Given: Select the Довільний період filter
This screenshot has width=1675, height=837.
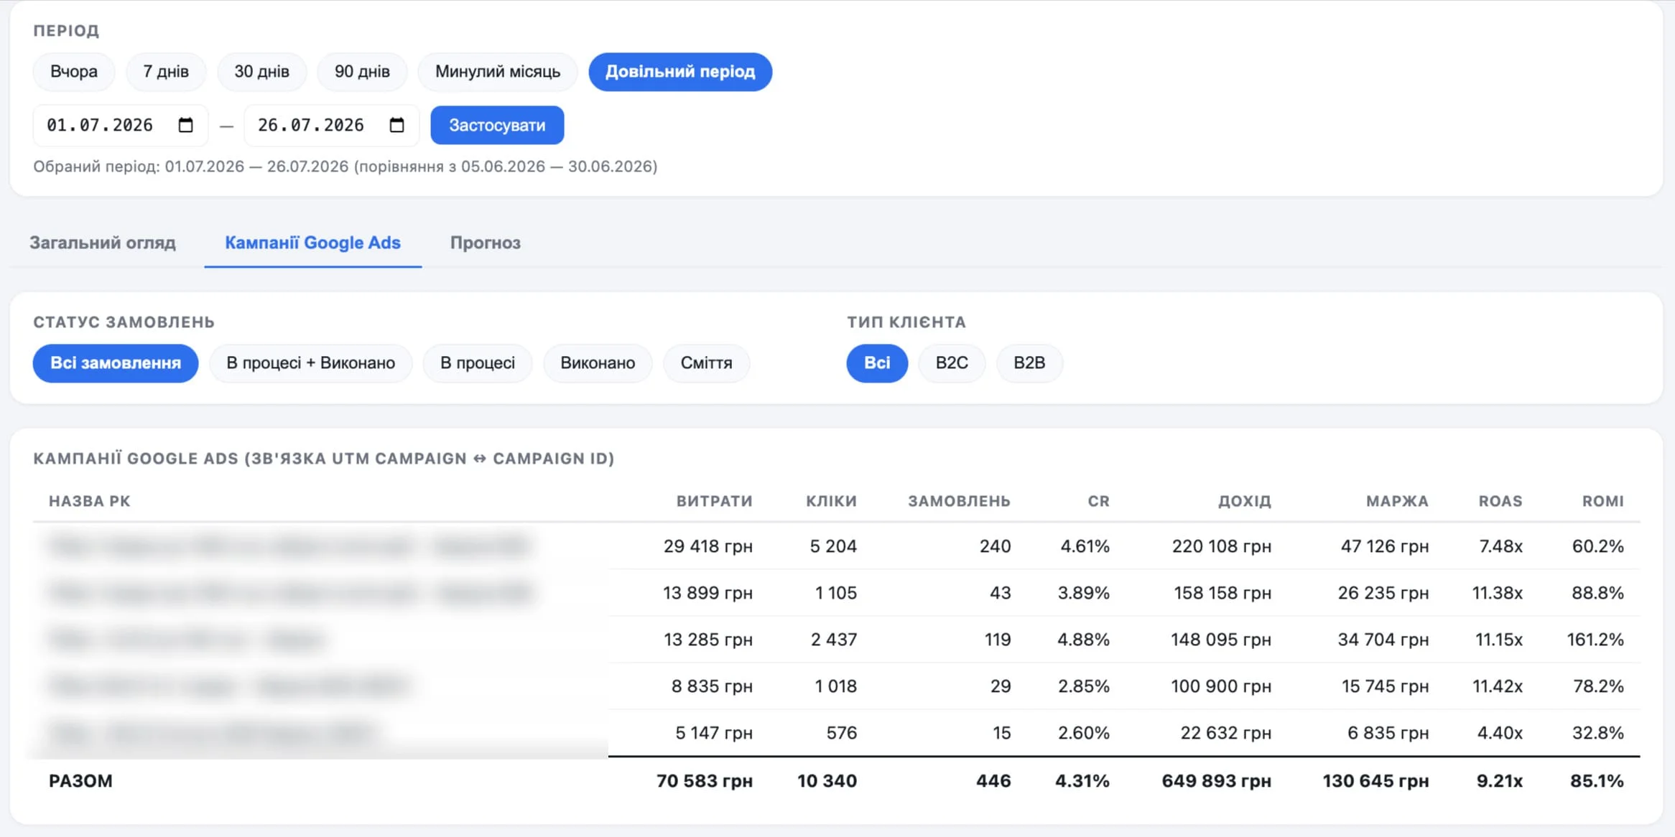Looking at the screenshot, I should click(680, 72).
